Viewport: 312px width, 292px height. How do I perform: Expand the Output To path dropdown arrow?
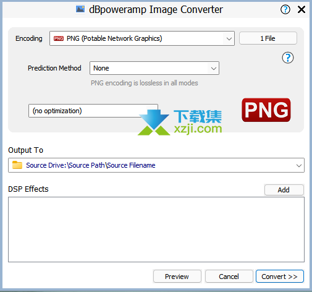pyautogui.click(x=299, y=165)
